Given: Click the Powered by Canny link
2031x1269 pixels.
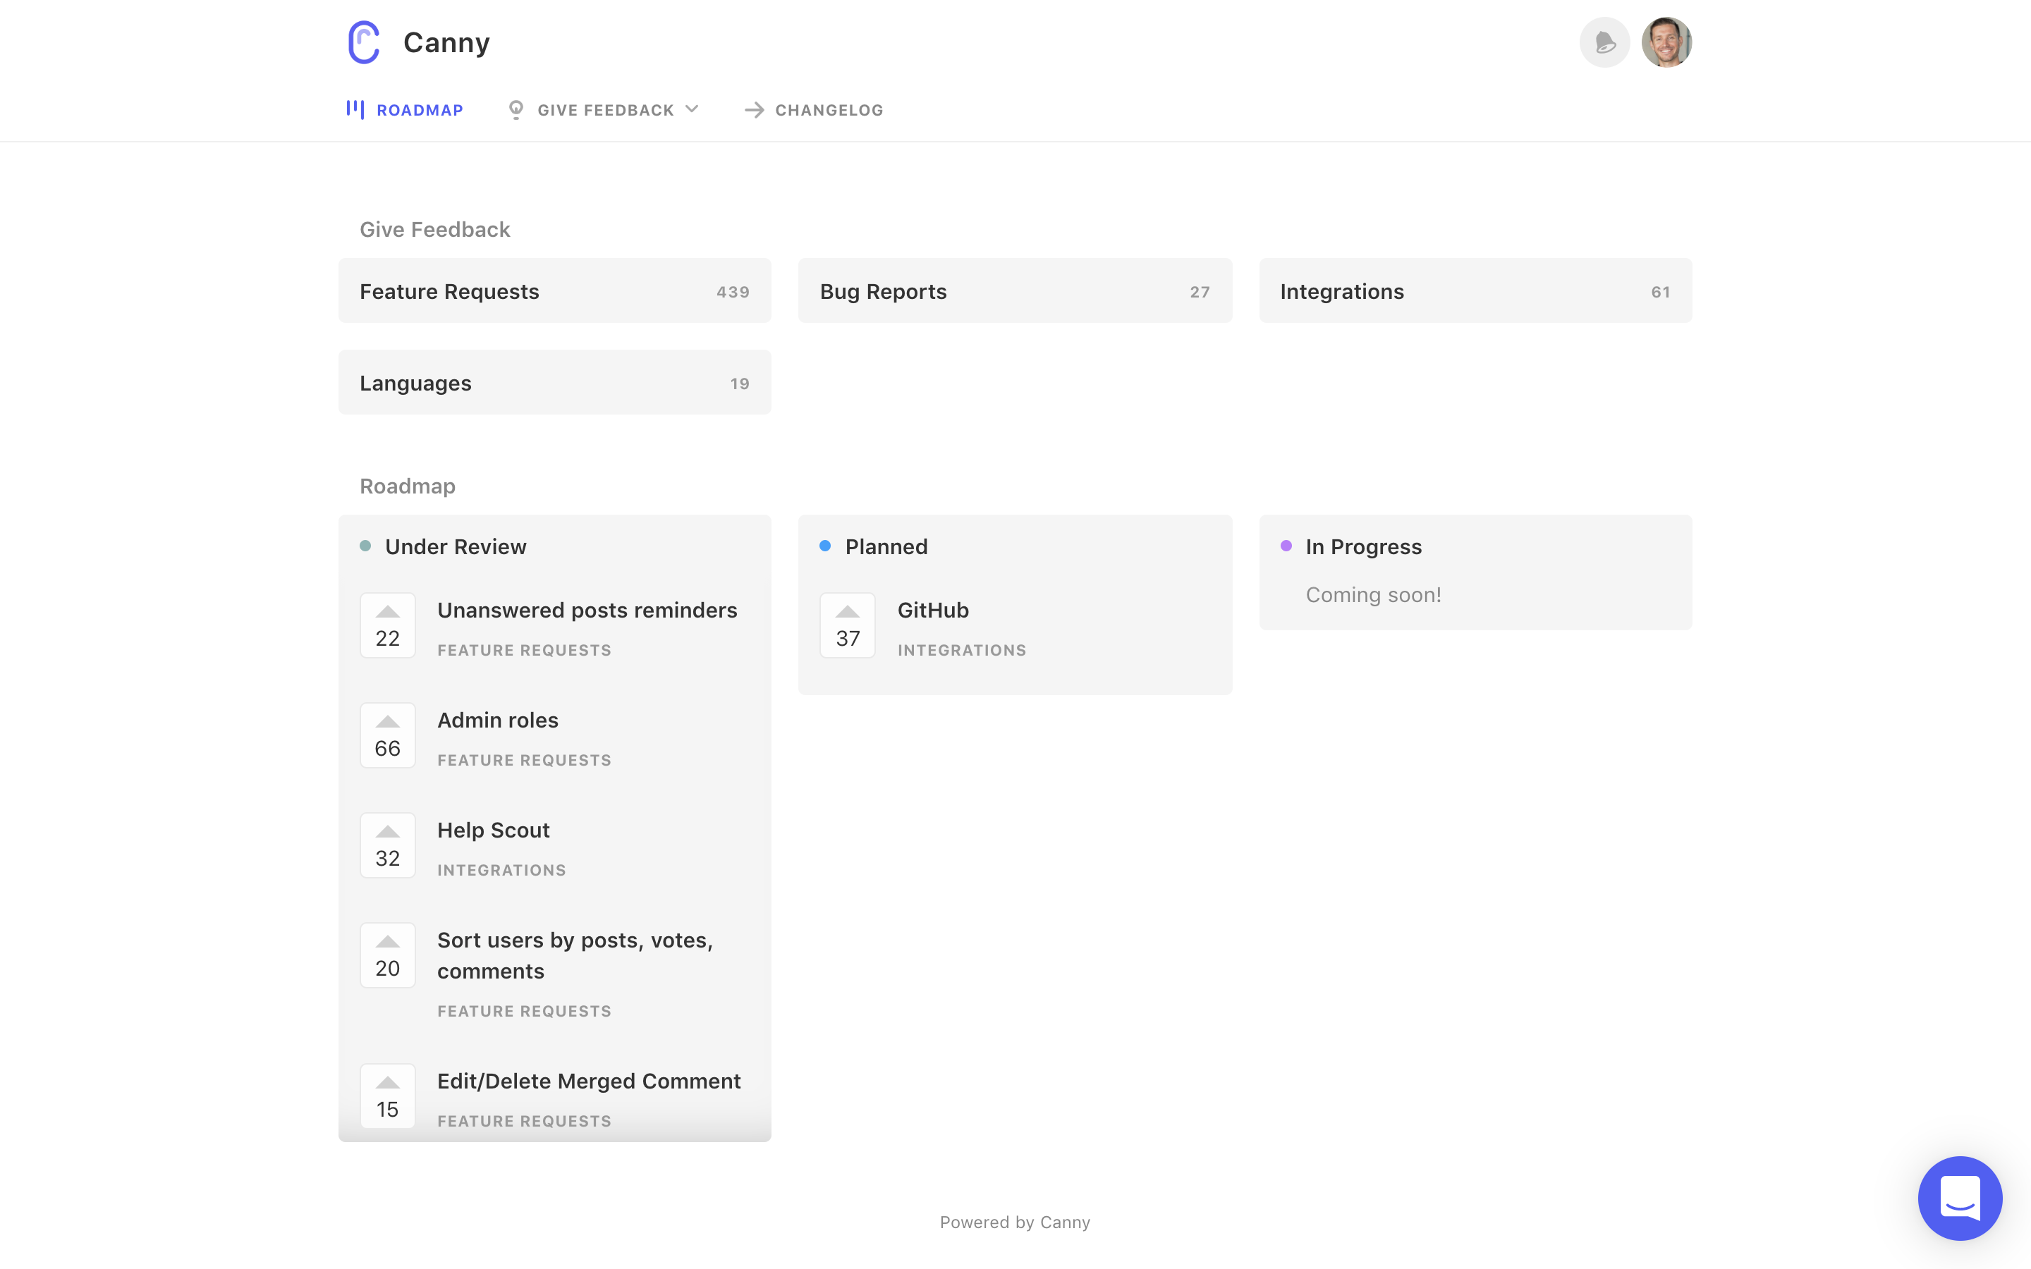Looking at the screenshot, I should pos(1015,1222).
